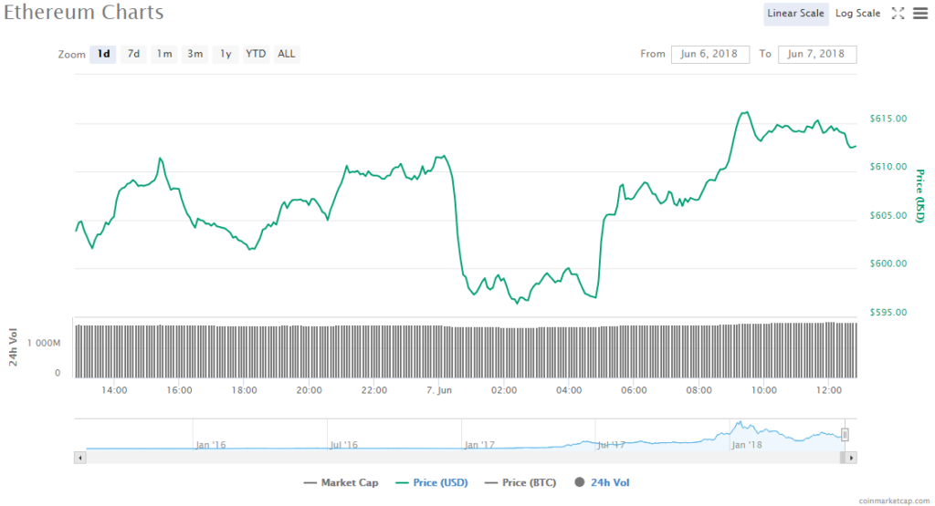935x506 pixels.
Task: Show ALL time range
Action: 286,54
